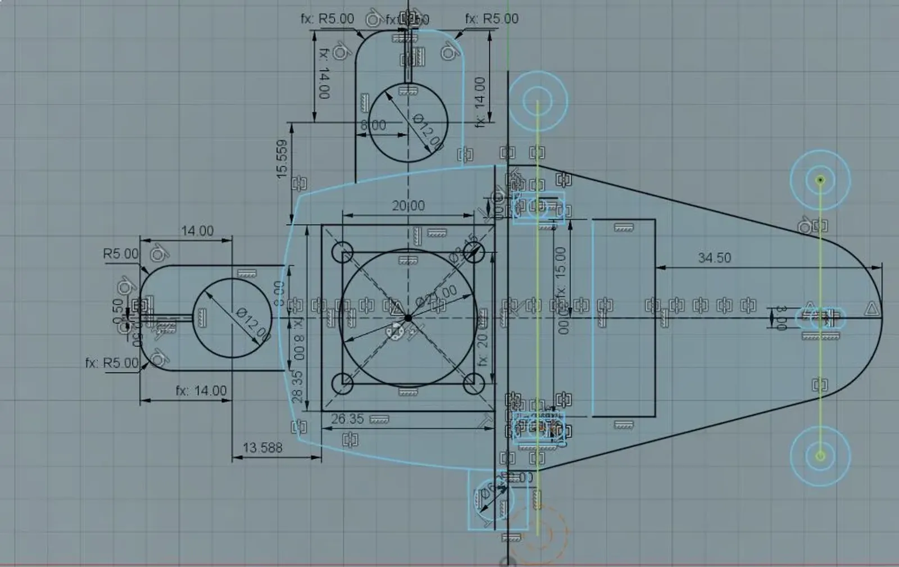Image resolution: width=899 pixels, height=567 pixels.
Task: Select tangent constraint icon next to lower fx: R5.00
Action: tap(158, 357)
